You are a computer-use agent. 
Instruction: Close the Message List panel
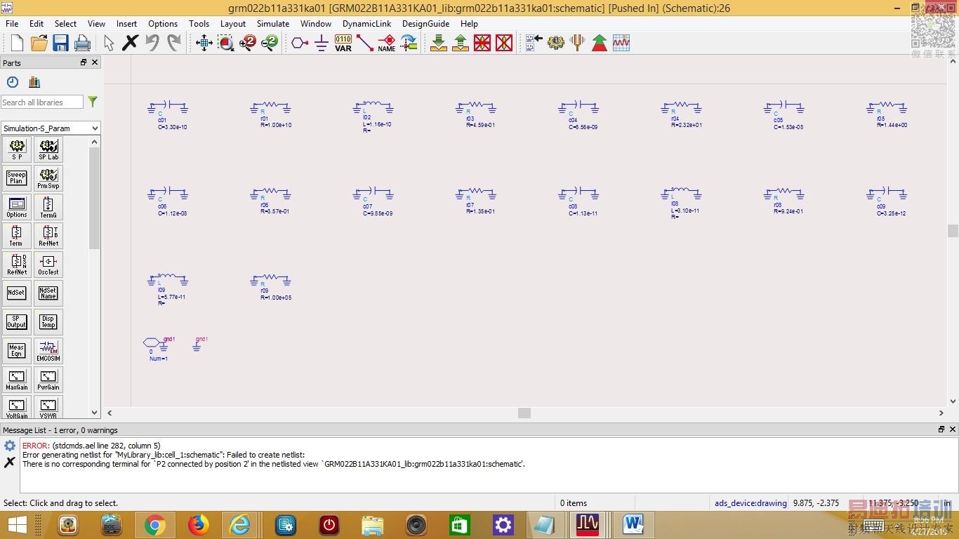point(953,430)
